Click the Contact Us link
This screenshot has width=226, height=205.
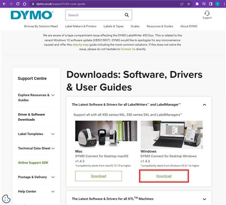[x=128, y=49]
